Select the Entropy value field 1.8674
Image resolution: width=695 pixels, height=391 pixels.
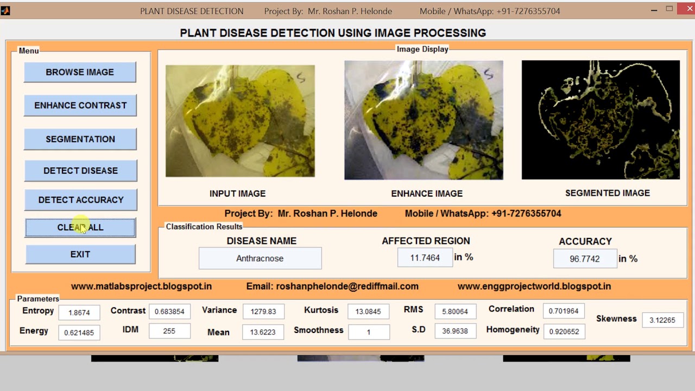pos(79,313)
